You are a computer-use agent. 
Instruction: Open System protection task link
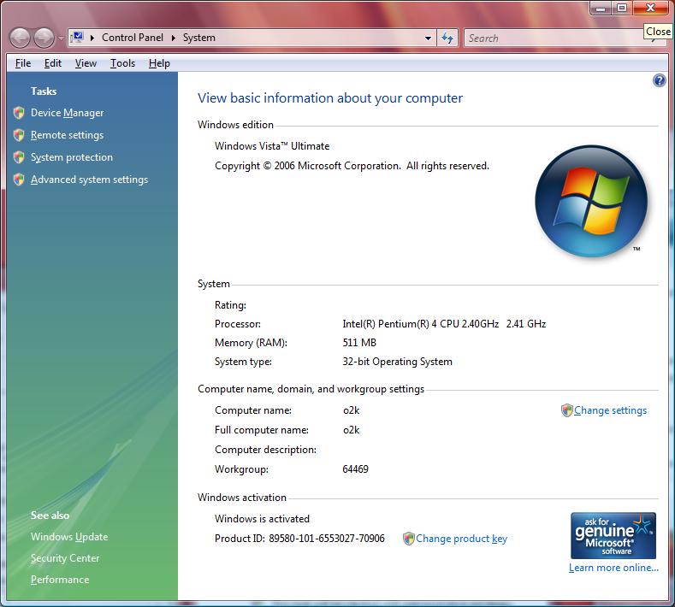point(72,157)
